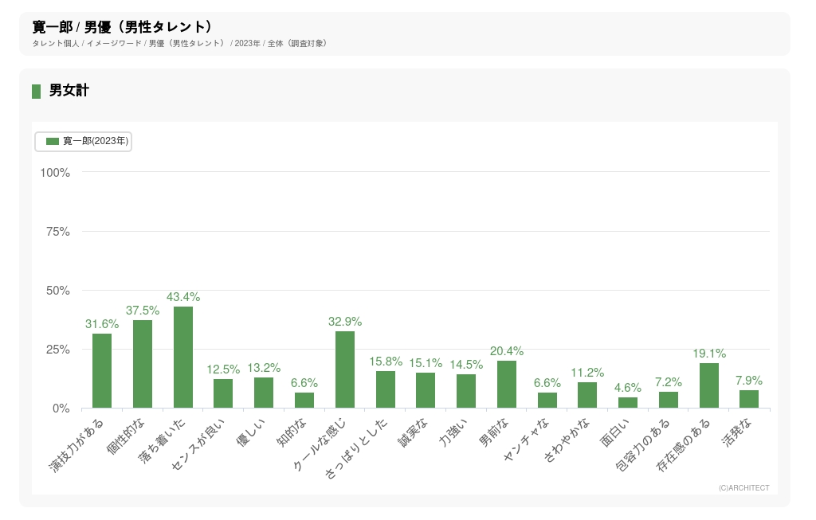Select the 男前な bar at 20.4%
The image size is (816, 520).
[507, 384]
